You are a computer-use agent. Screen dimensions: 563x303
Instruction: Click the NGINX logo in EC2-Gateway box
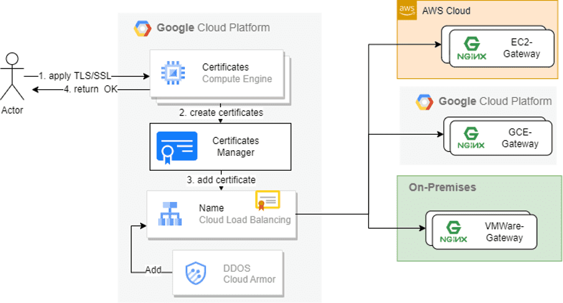coord(471,48)
